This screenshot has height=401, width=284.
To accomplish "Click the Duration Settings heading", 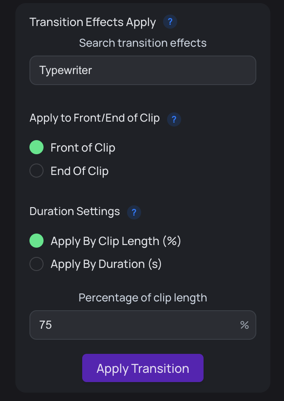I will (74, 212).
